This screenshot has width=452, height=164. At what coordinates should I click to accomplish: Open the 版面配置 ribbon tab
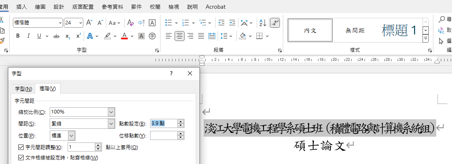[83, 7]
